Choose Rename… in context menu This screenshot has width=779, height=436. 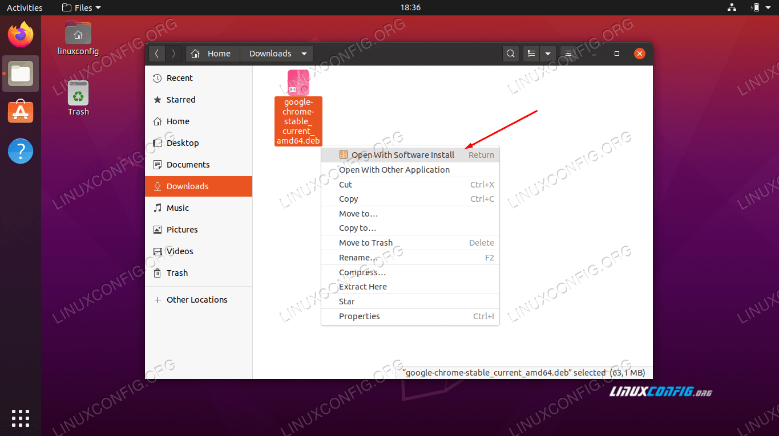410,258
